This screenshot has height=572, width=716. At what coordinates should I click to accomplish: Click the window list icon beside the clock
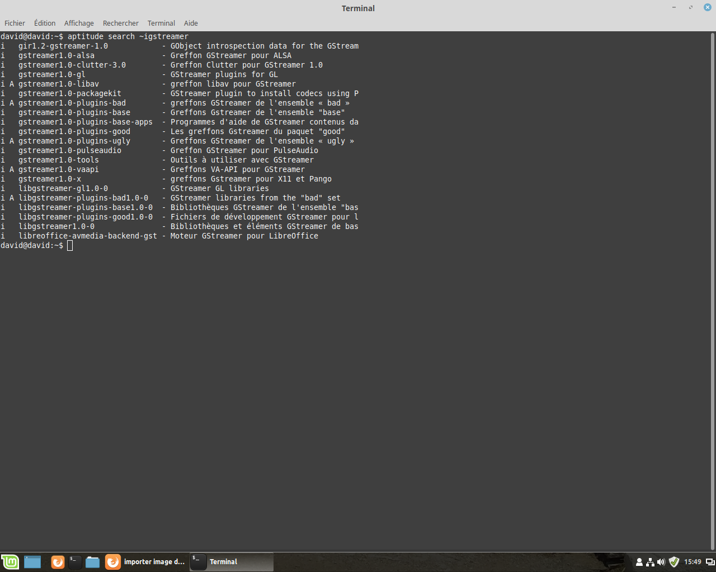point(710,562)
